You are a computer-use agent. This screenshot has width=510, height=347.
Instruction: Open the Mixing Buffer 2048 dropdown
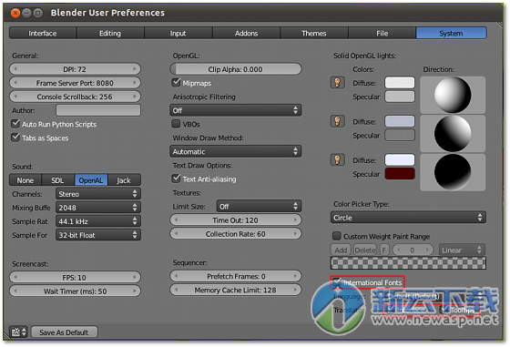coord(98,208)
